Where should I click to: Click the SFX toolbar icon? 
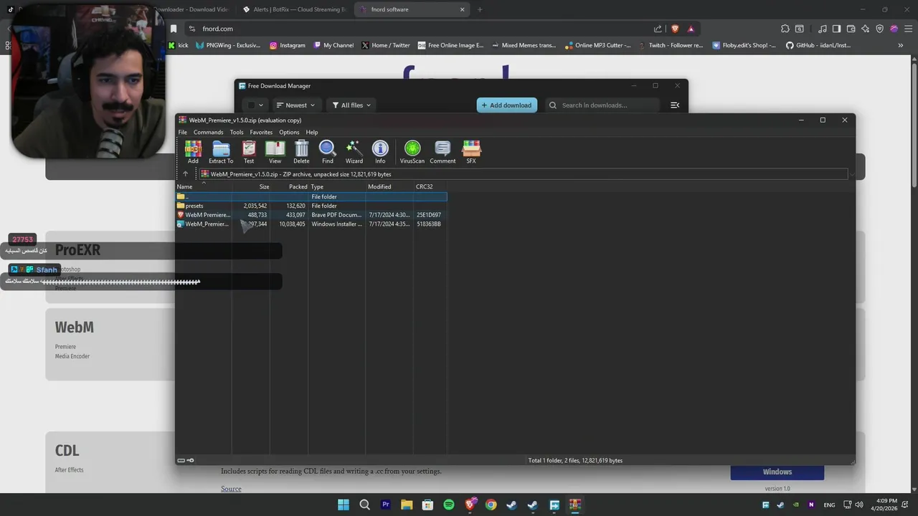(x=471, y=152)
